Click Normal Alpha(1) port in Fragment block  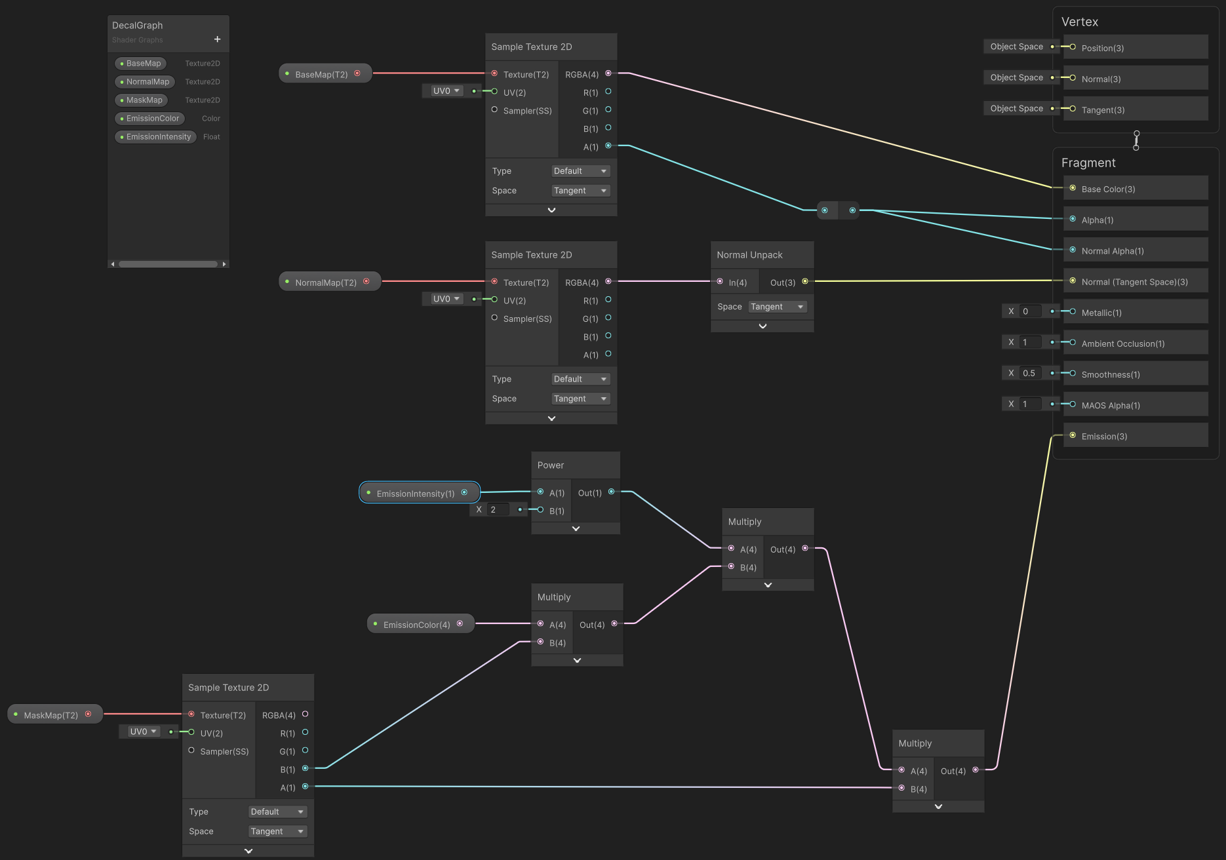pyautogui.click(x=1073, y=250)
